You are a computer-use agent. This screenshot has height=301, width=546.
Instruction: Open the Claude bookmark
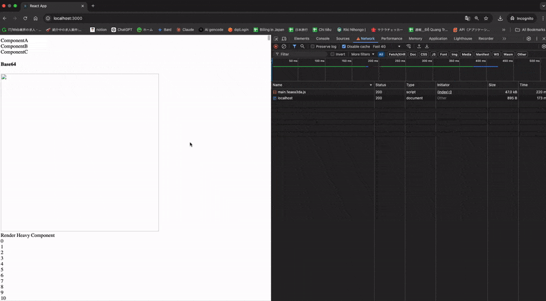coord(185,30)
